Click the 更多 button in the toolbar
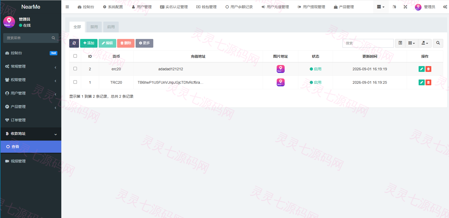 144,43
